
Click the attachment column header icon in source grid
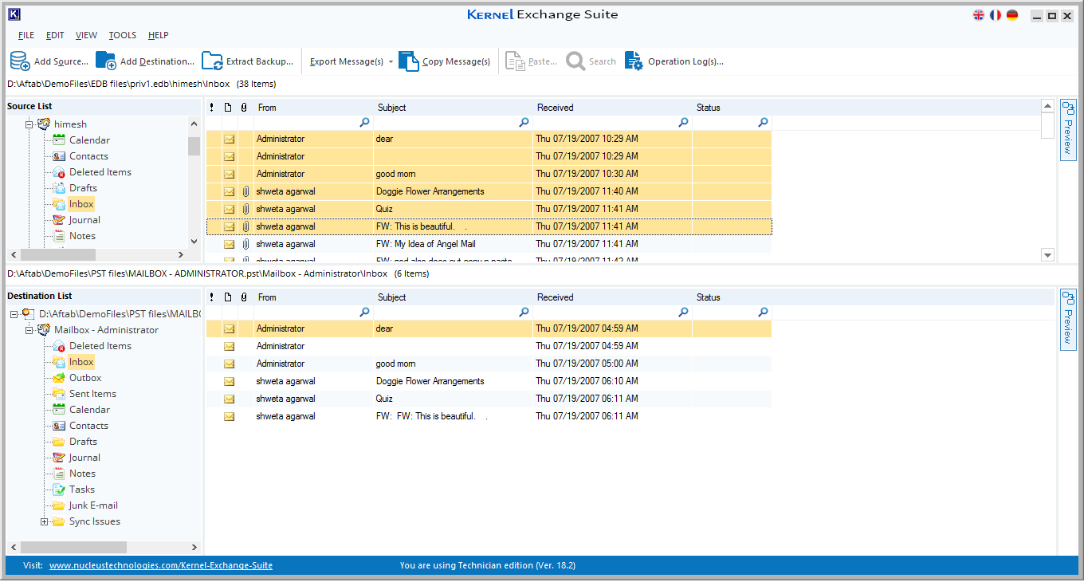pyautogui.click(x=244, y=108)
